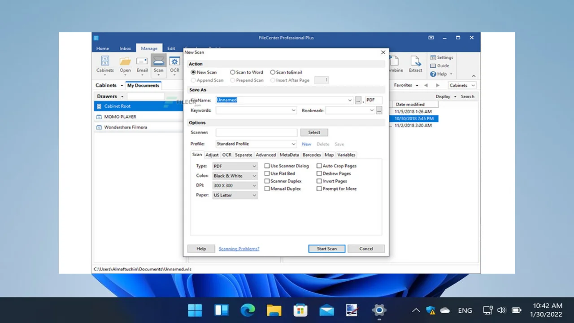Image resolution: width=574 pixels, height=323 pixels.
Task: Switch to the Adjust tab
Action: [x=212, y=155]
